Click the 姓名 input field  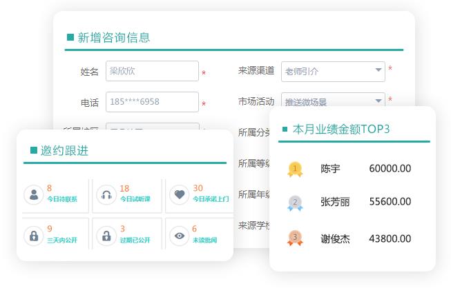tap(152, 72)
